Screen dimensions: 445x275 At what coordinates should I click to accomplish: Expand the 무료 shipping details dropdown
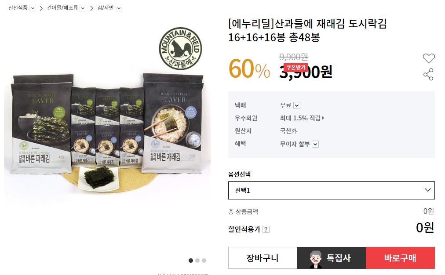coord(297,105)
